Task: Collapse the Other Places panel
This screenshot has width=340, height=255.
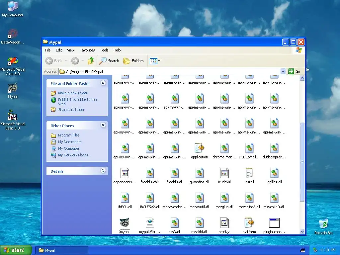Action: click(103, 125)
